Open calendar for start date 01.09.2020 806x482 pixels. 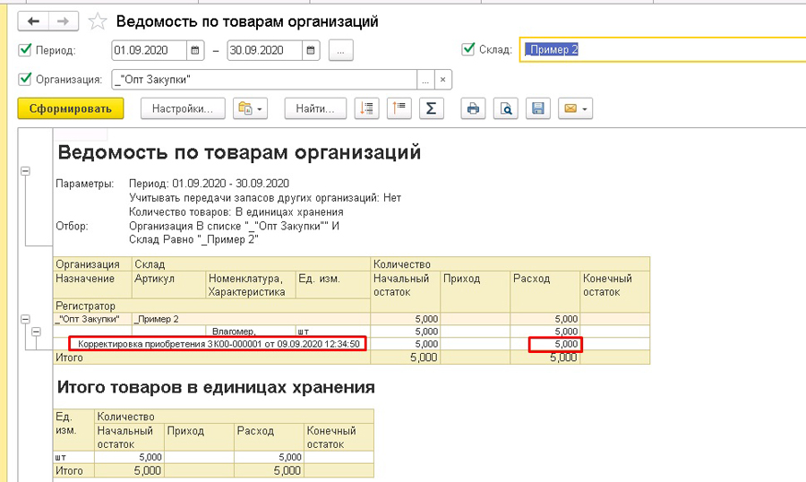(196, 50)
